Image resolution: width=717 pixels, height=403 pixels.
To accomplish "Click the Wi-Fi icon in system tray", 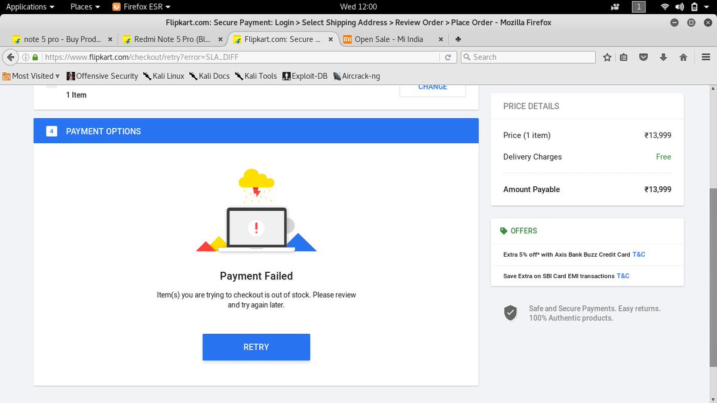I will 665,7.
